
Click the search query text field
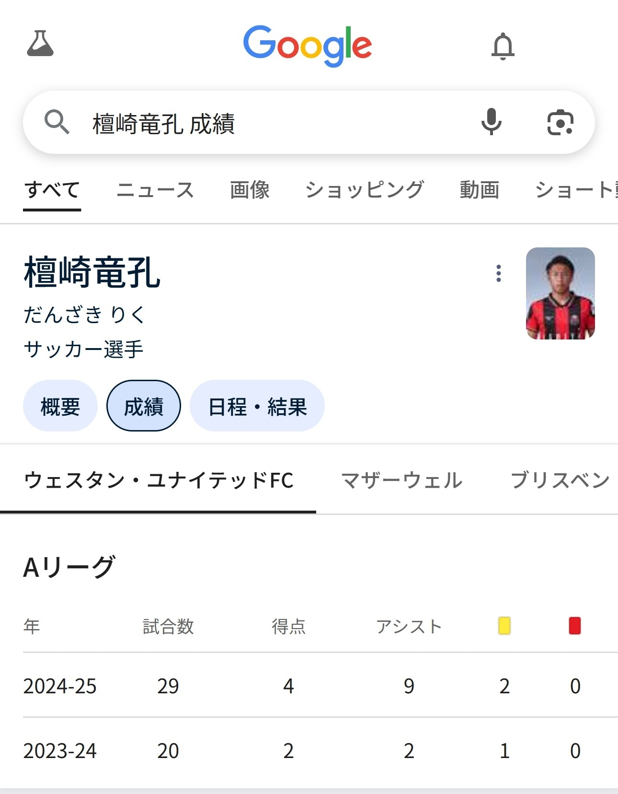268,123
